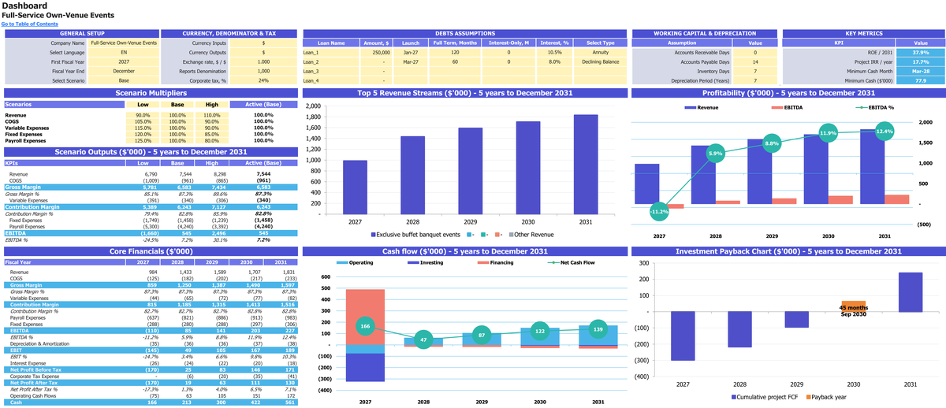946x408 pixels.
Task: Select the First Fiscal Year cell showing 2027
Action: pos(124,61)
